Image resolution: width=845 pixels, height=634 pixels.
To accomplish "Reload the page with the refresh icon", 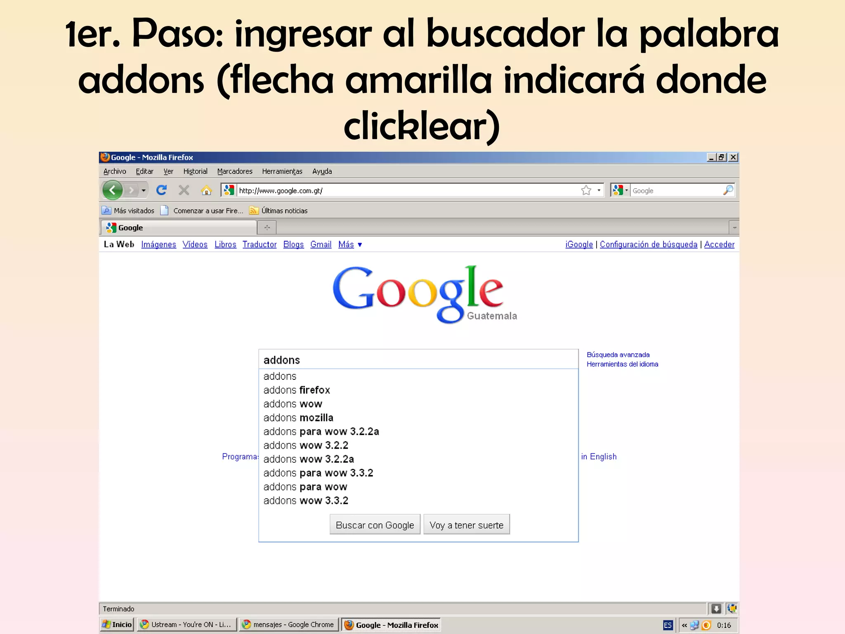I will tap(161, 190).
